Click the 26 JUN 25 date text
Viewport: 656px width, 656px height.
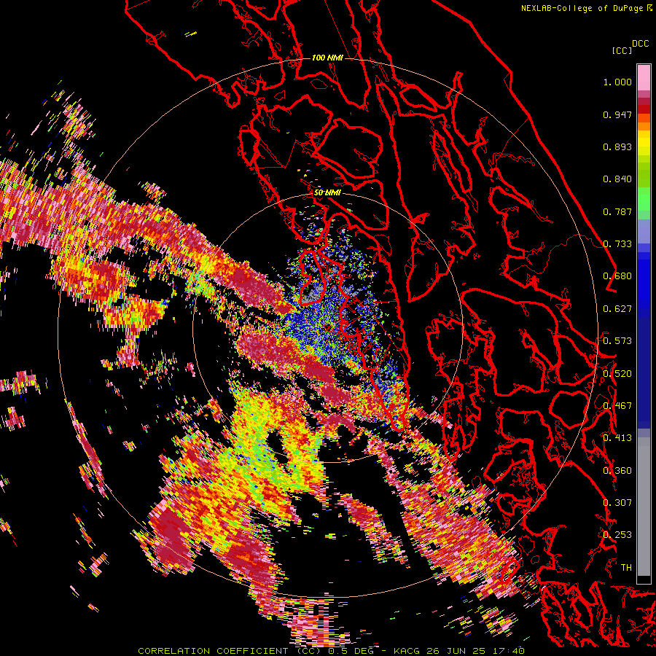[x=456, y=651]
